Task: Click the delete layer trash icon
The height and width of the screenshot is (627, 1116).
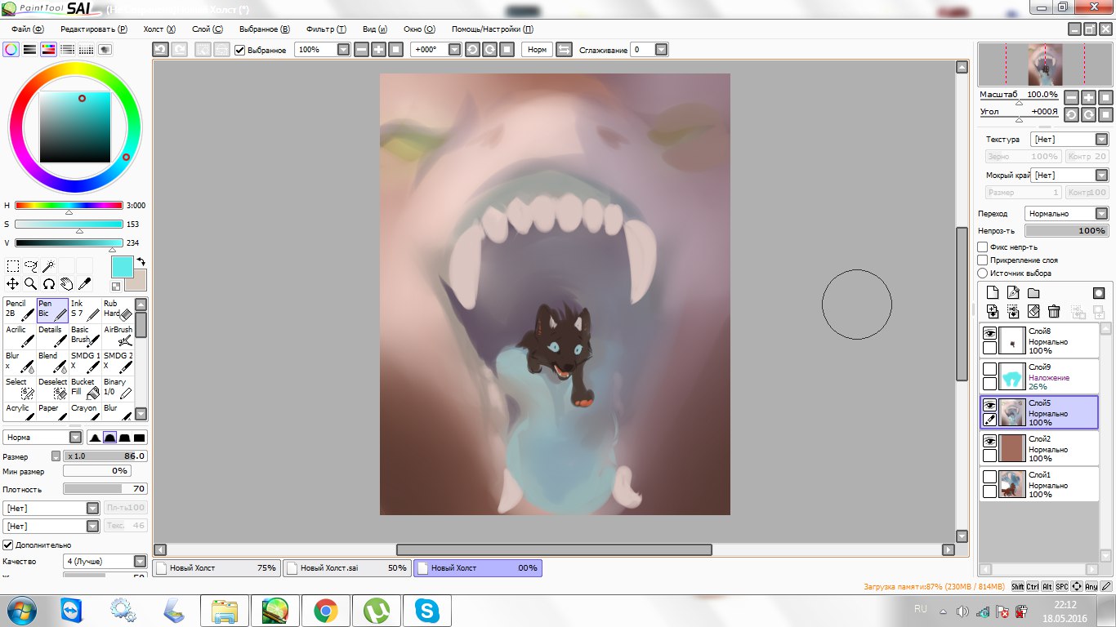Action: 1054,311
